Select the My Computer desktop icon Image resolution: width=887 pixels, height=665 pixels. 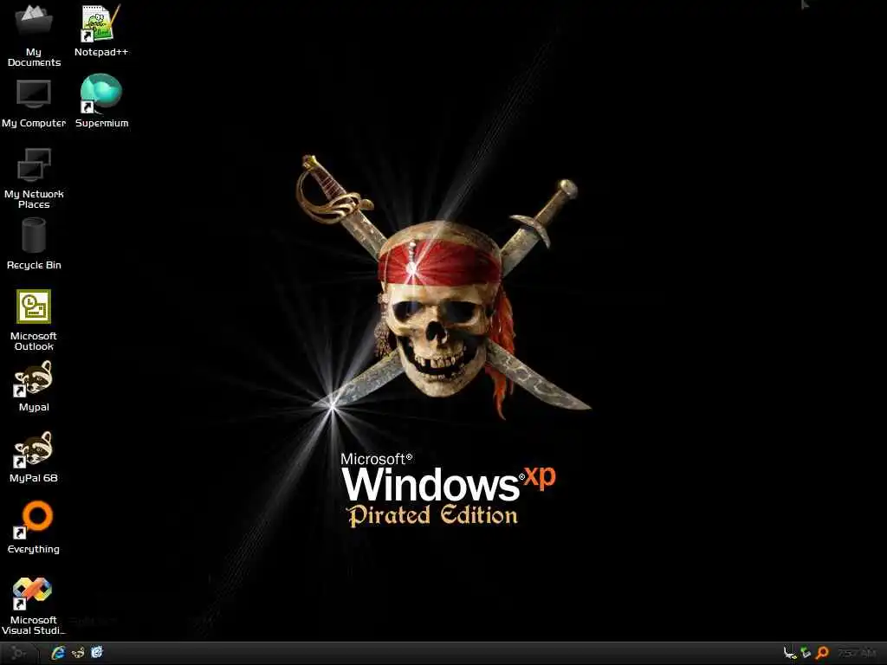(34, 104)
